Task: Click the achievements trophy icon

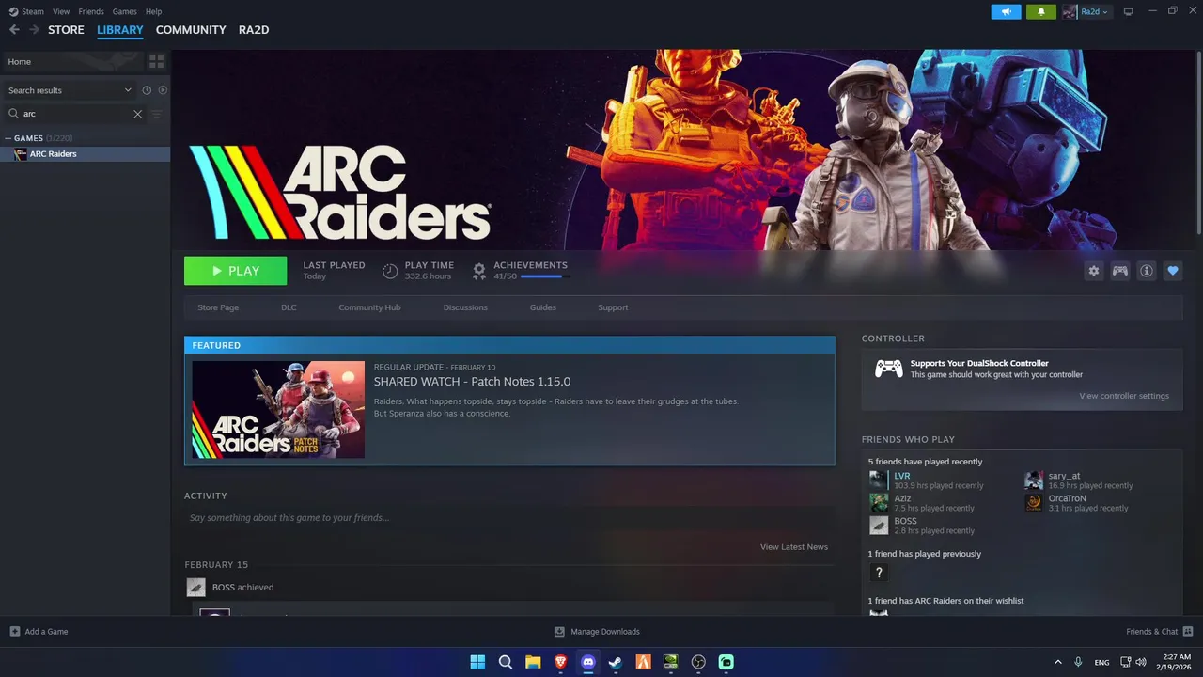Action: (479, 271)
